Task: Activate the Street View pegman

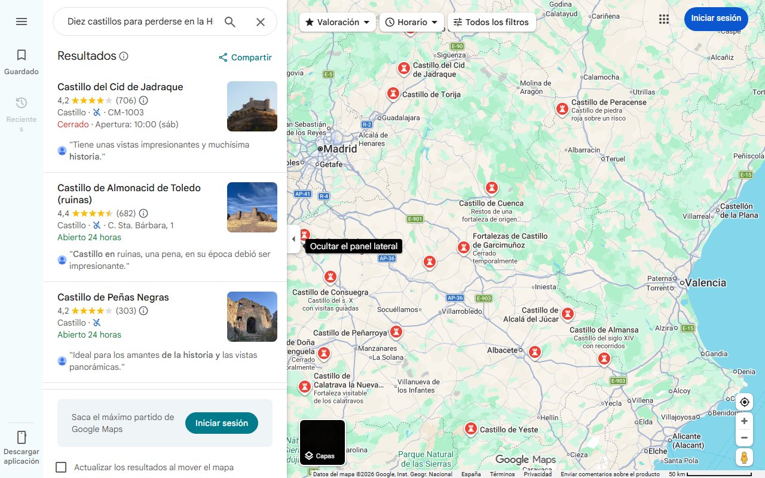Action: 744,457
